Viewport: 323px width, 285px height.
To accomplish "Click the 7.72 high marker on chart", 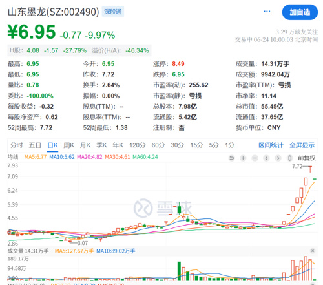I will pyautogui.click(x=297, y=166).
